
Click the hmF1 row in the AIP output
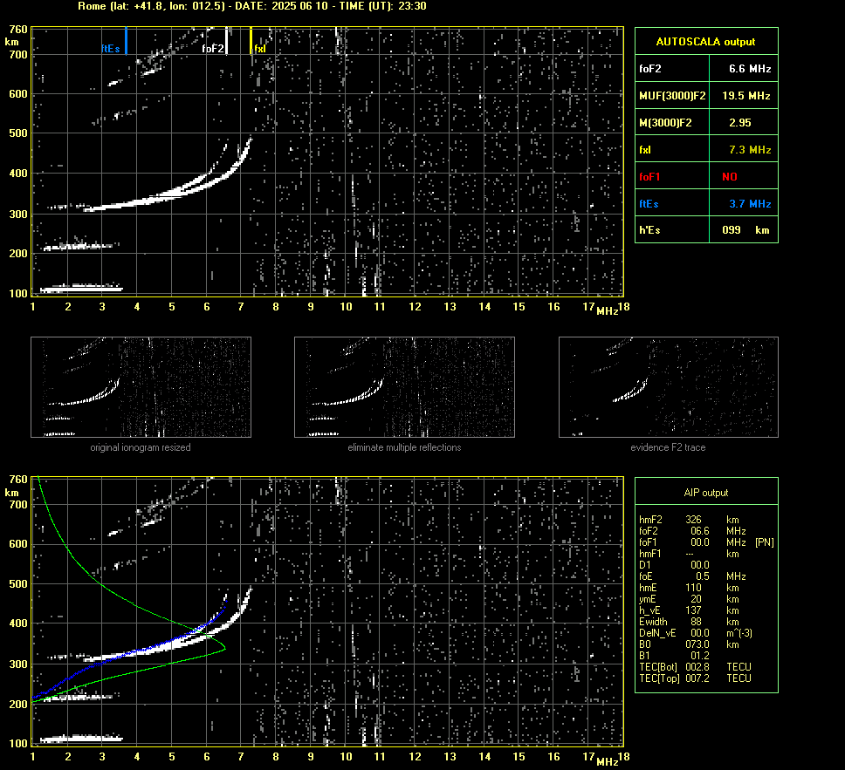689,554
